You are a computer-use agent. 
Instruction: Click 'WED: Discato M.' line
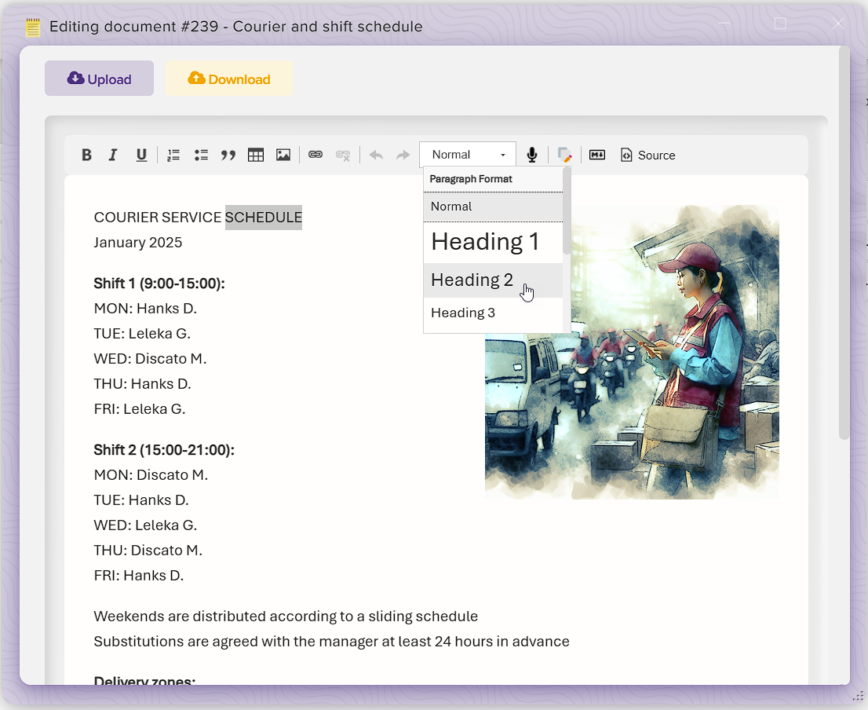pos(150,359)
